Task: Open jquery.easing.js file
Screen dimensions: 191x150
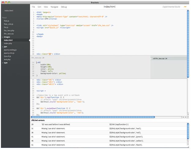Action: click(10, 50)
